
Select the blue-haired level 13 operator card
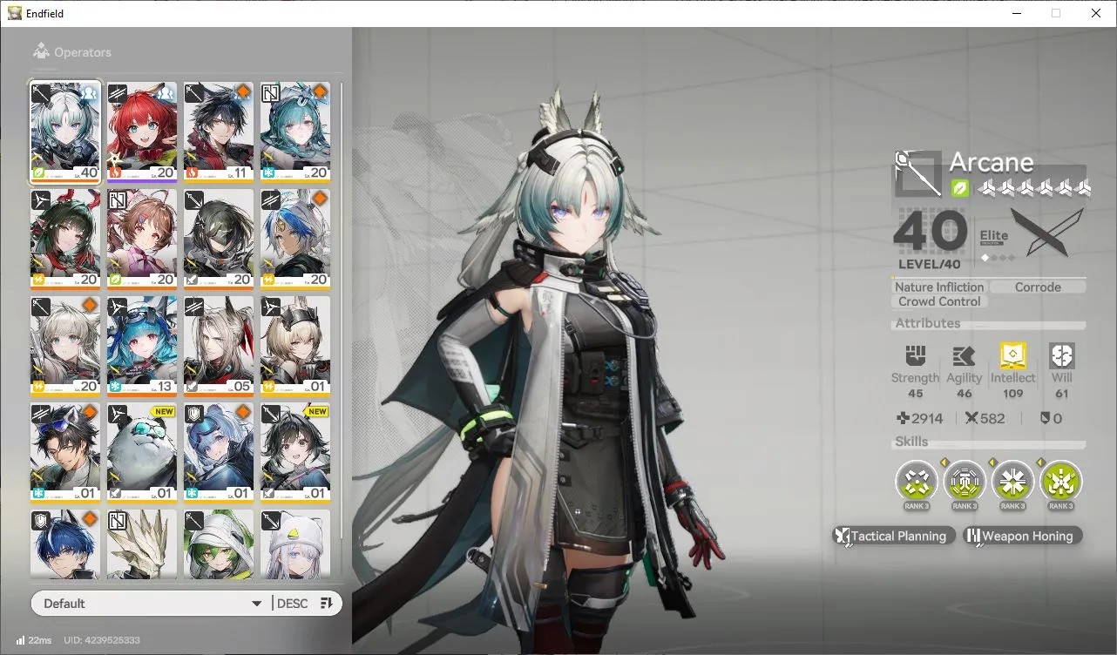(142, 346)
